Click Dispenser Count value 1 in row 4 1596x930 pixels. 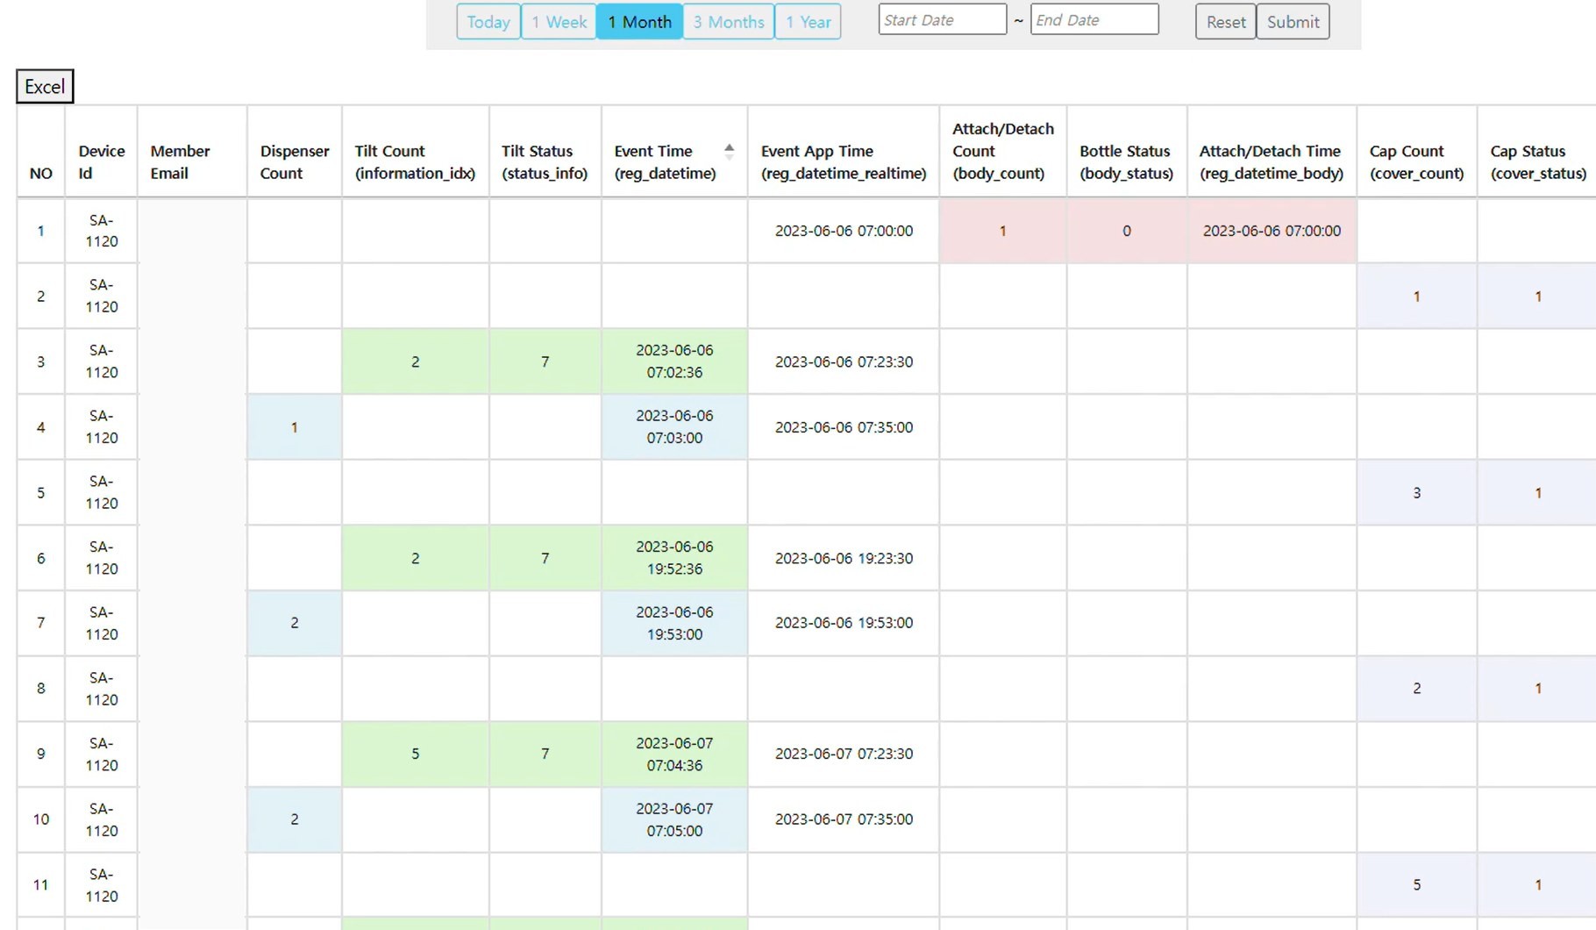pyautogui.click(x=295, y=427)
